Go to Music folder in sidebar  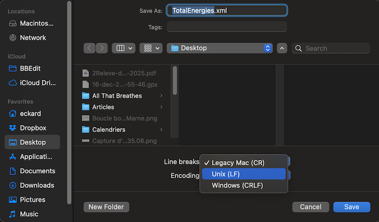[x=13, y=214]
